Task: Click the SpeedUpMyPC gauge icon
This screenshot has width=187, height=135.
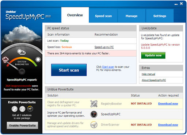Action: 94,114
